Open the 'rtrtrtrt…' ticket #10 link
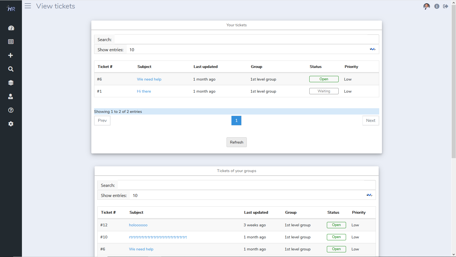The height and width of the screenshot is (257, 456). 158,237
